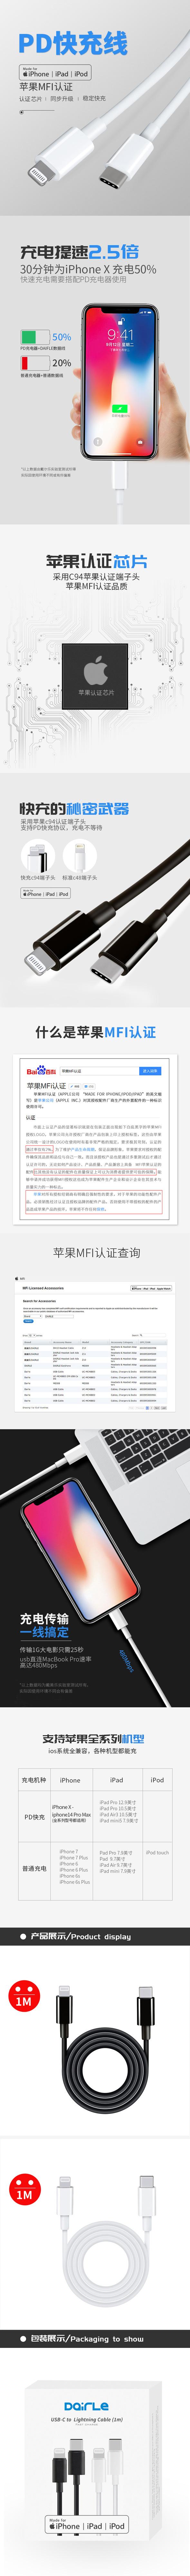Click the blue Baidu search button
The image size is (190, 2576).
(150, 1071)
